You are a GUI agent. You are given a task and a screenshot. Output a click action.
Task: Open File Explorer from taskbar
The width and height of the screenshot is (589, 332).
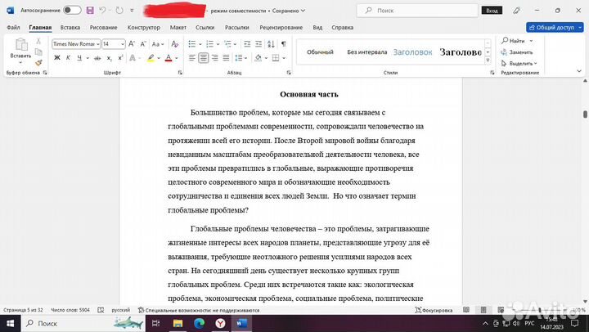point(178,323)
